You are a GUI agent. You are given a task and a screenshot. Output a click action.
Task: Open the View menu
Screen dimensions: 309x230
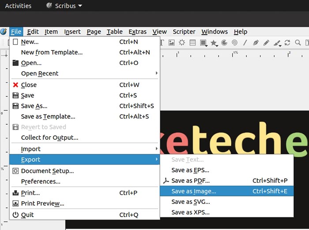pyautogui.click(x=160, y=31)
